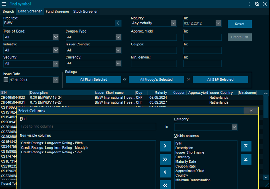Expand the Type of Bond dropdown
Image resolution: width=270 pixels, height=189 pixels.
pos(56,37)
